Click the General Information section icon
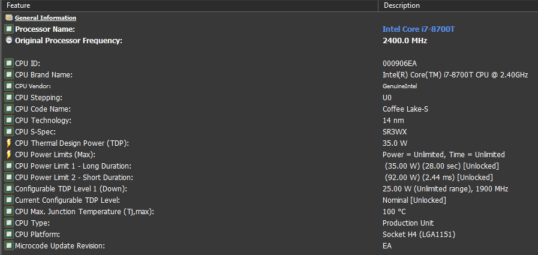Viewport: 538px width, 255px height. [x=8, y=18]
